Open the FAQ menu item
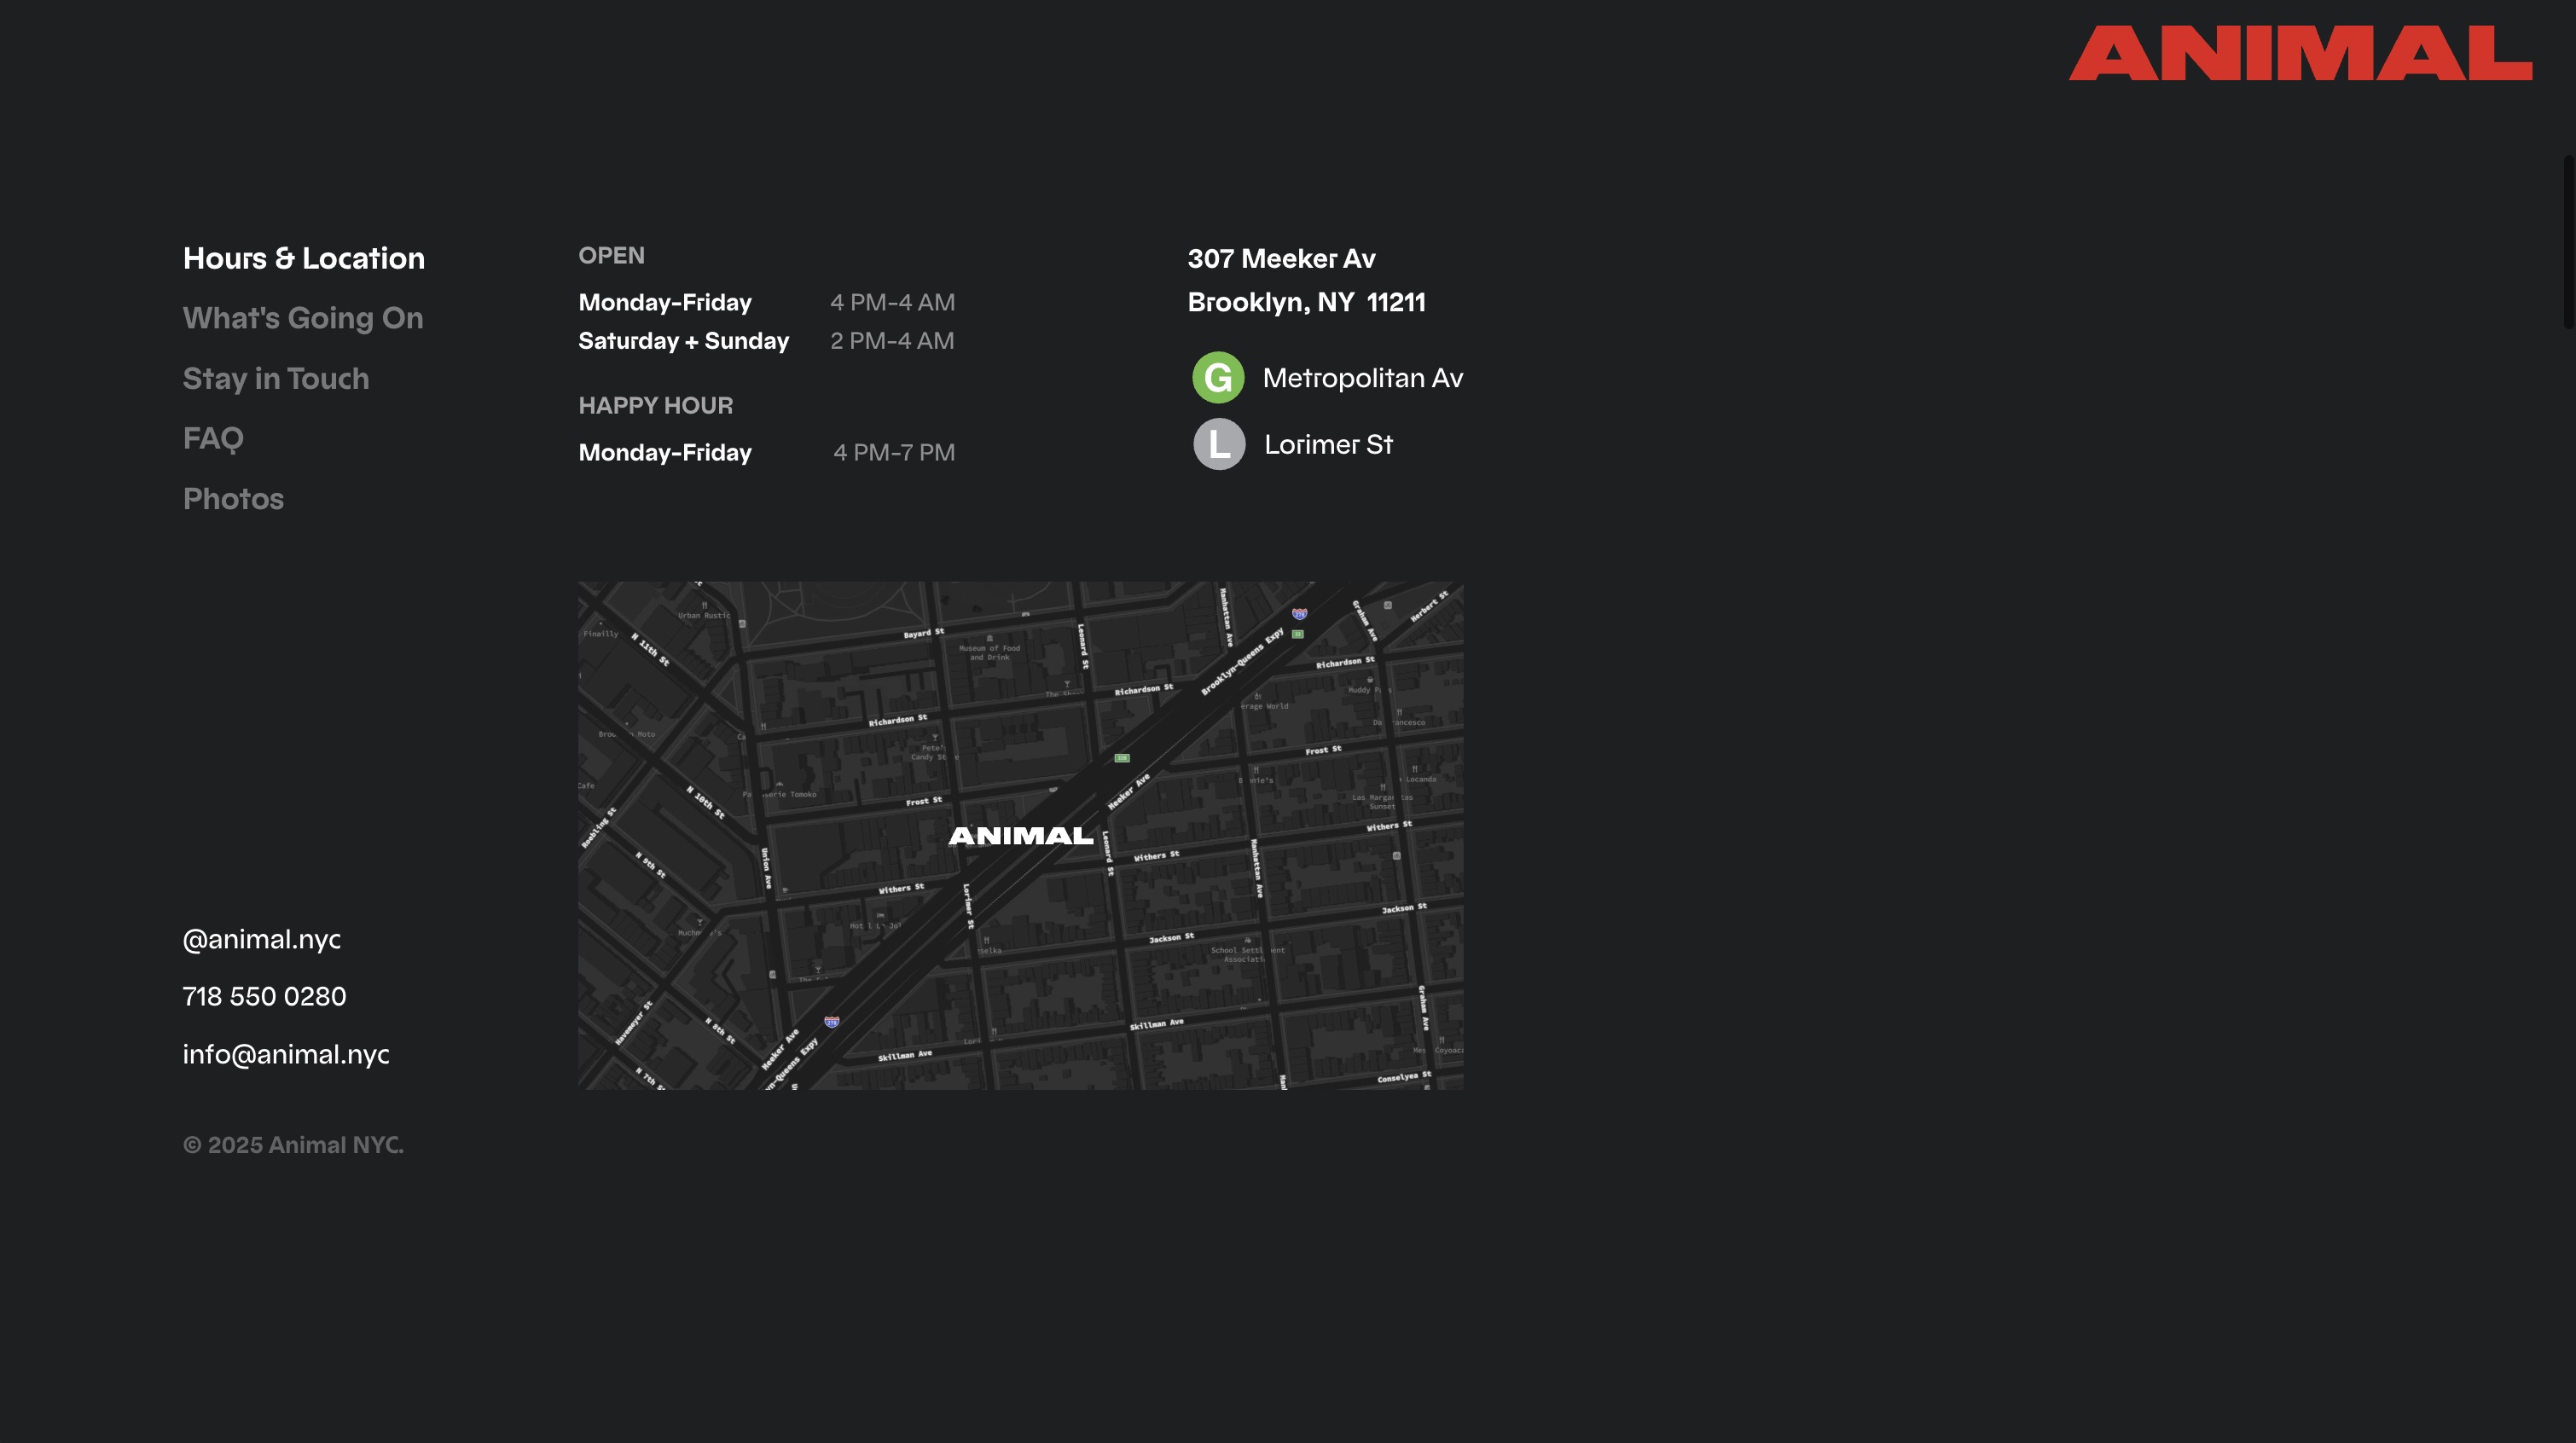 (x=213, y=438)
